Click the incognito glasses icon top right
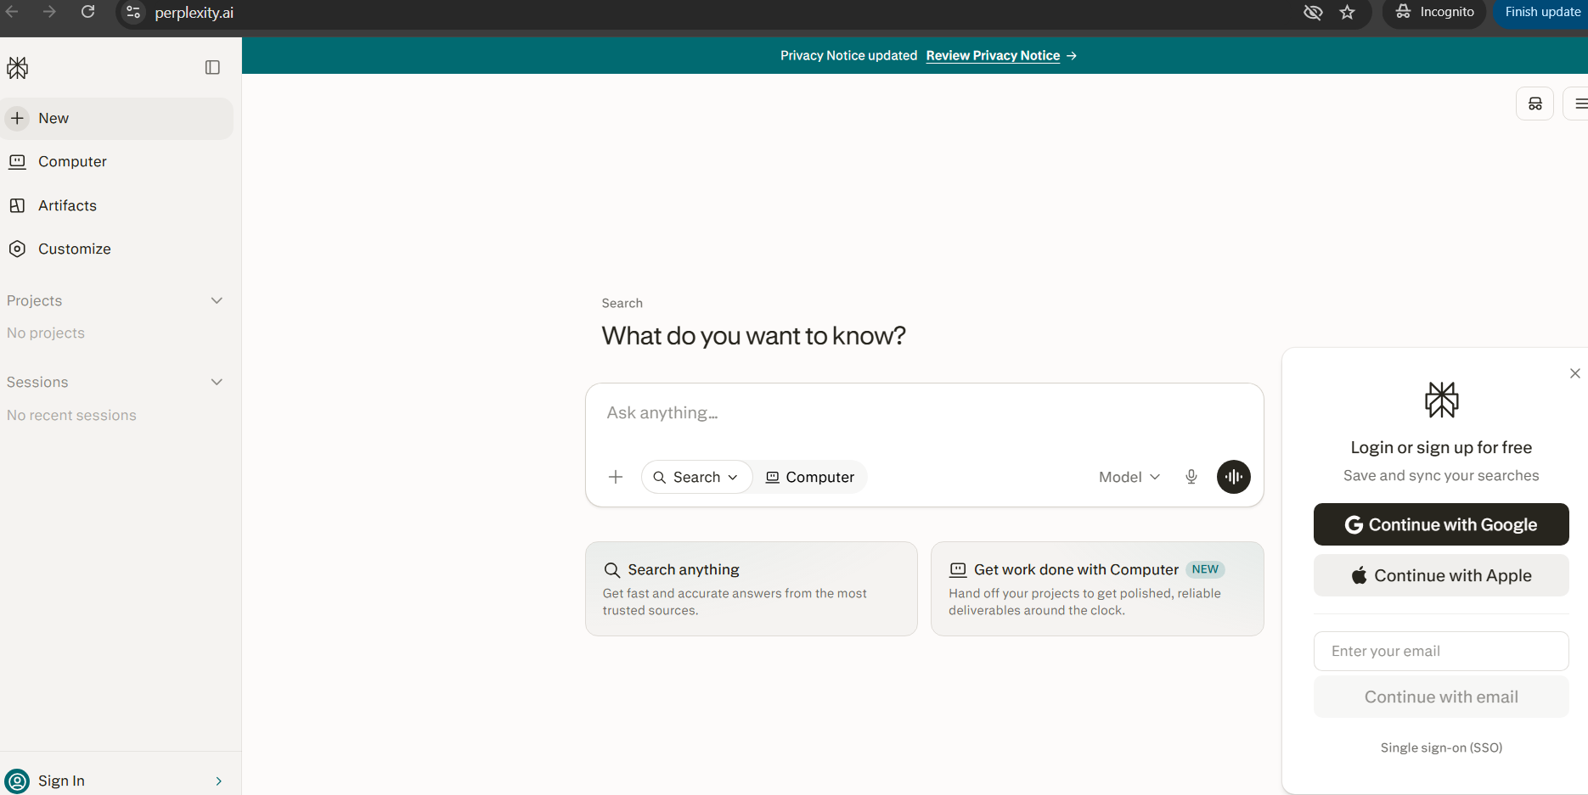 1535,104
